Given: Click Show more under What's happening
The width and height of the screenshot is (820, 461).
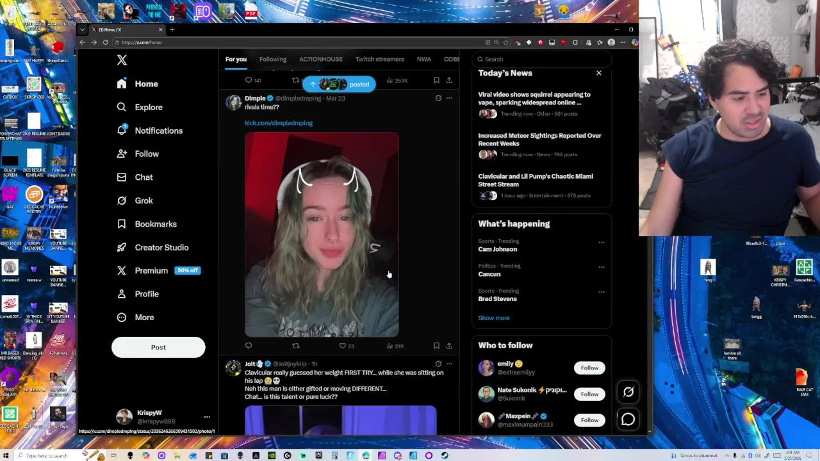Looking at the screenshot, I should pos(494,318).
